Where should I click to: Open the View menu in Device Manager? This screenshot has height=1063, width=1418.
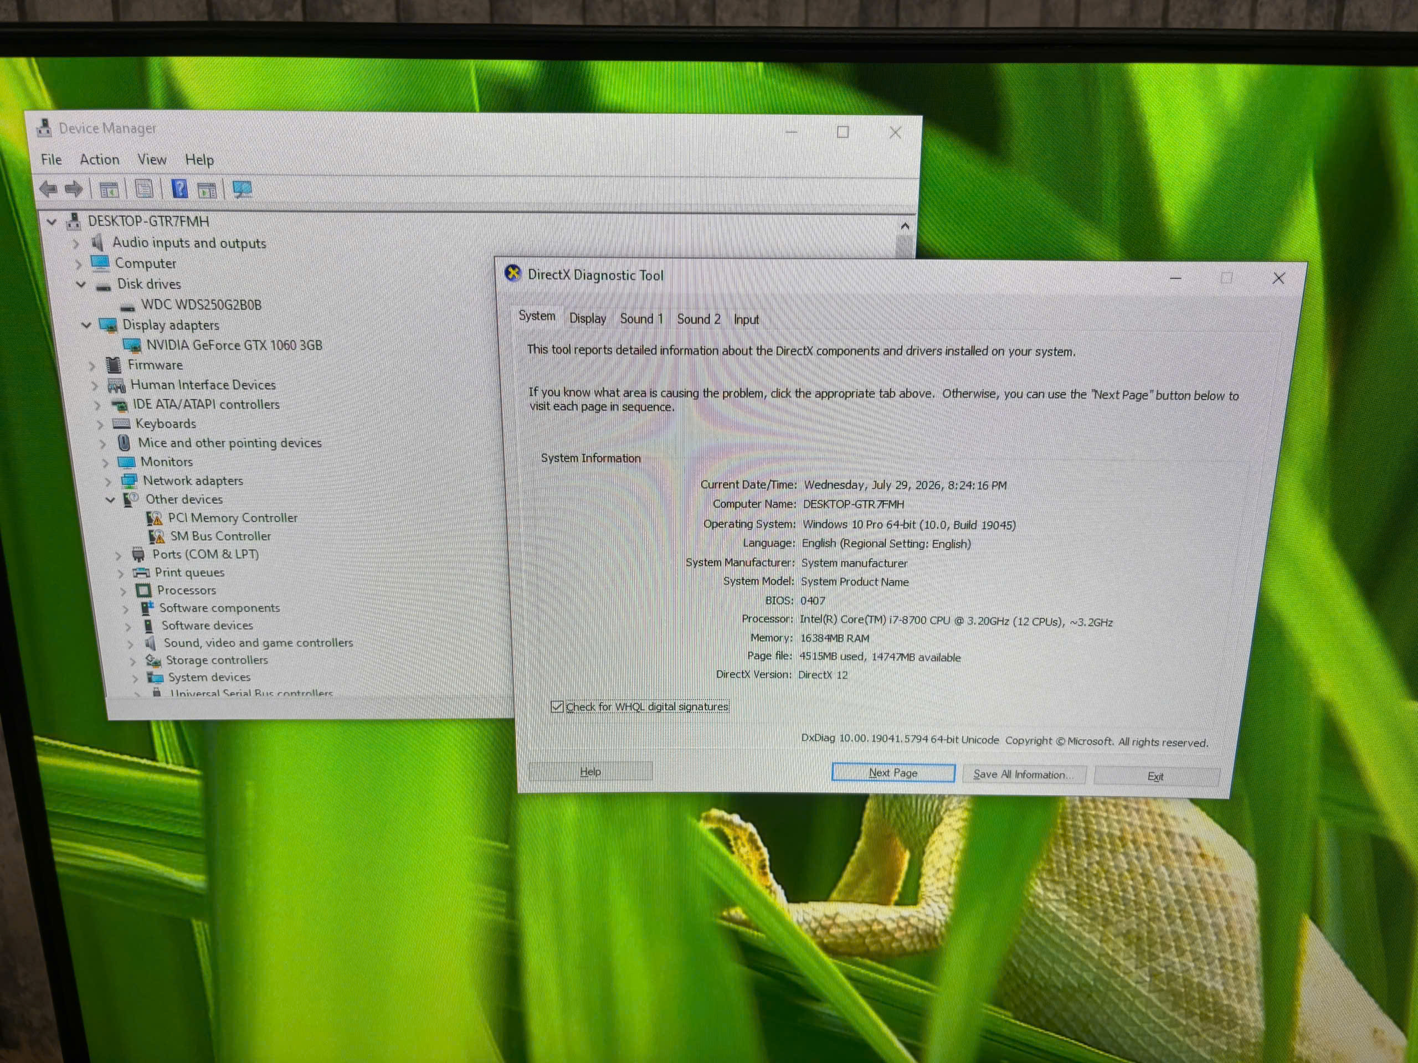coord(152,159)
